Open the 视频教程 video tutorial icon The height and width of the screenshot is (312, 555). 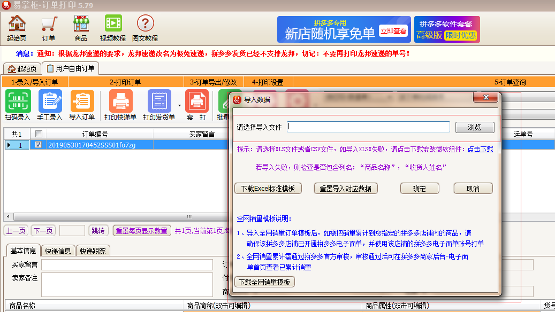(x=113, y=28)
